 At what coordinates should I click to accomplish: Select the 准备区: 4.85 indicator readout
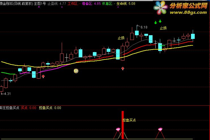91,4
